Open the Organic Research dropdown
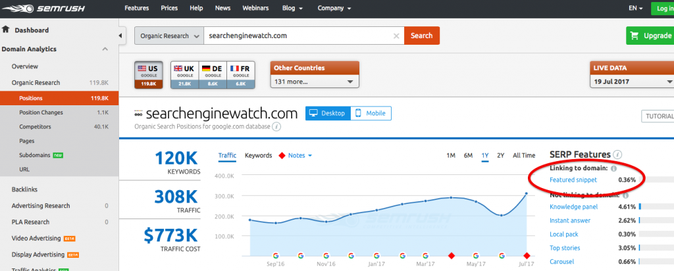This screenshot has height=271, width=674. pos(169,36)
